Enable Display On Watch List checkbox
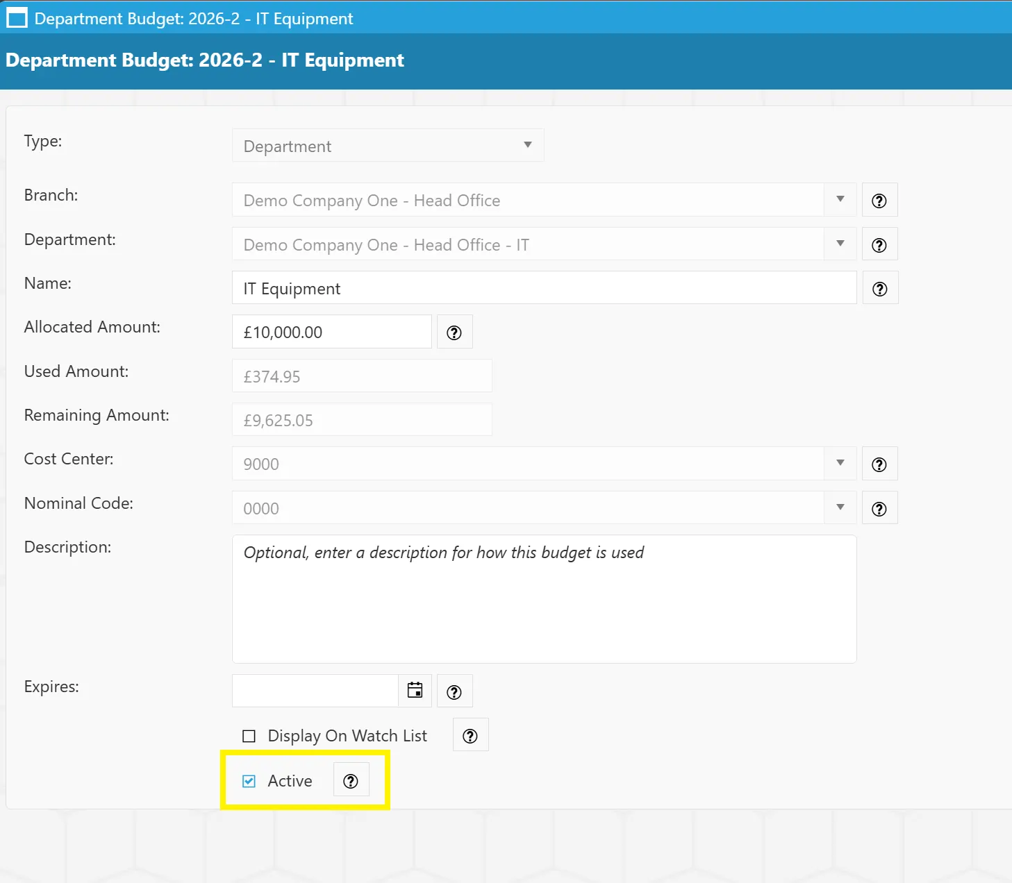This screenshot has height=883, width=1012. [x=249, y=736]
